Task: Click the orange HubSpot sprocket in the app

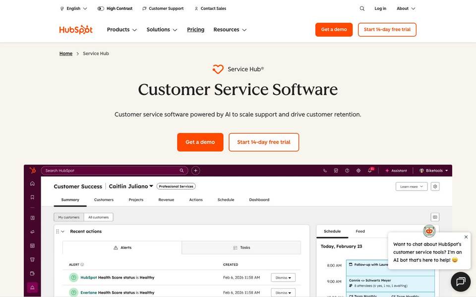Action: click(x=33, y=170)
